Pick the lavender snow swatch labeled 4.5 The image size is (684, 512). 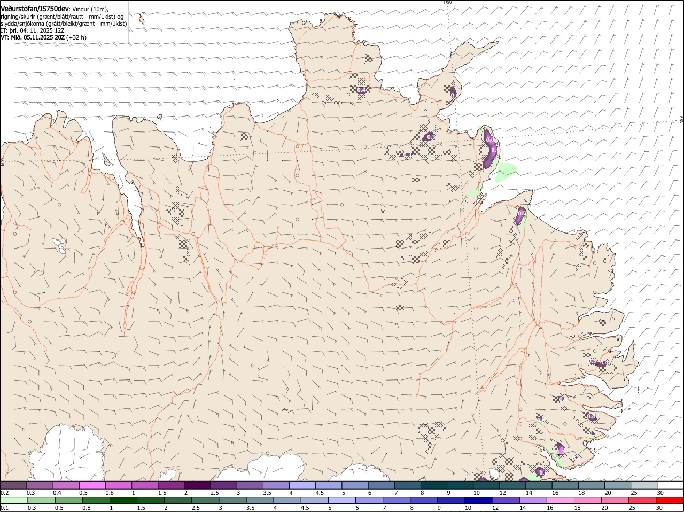click(x=329, y=485)
